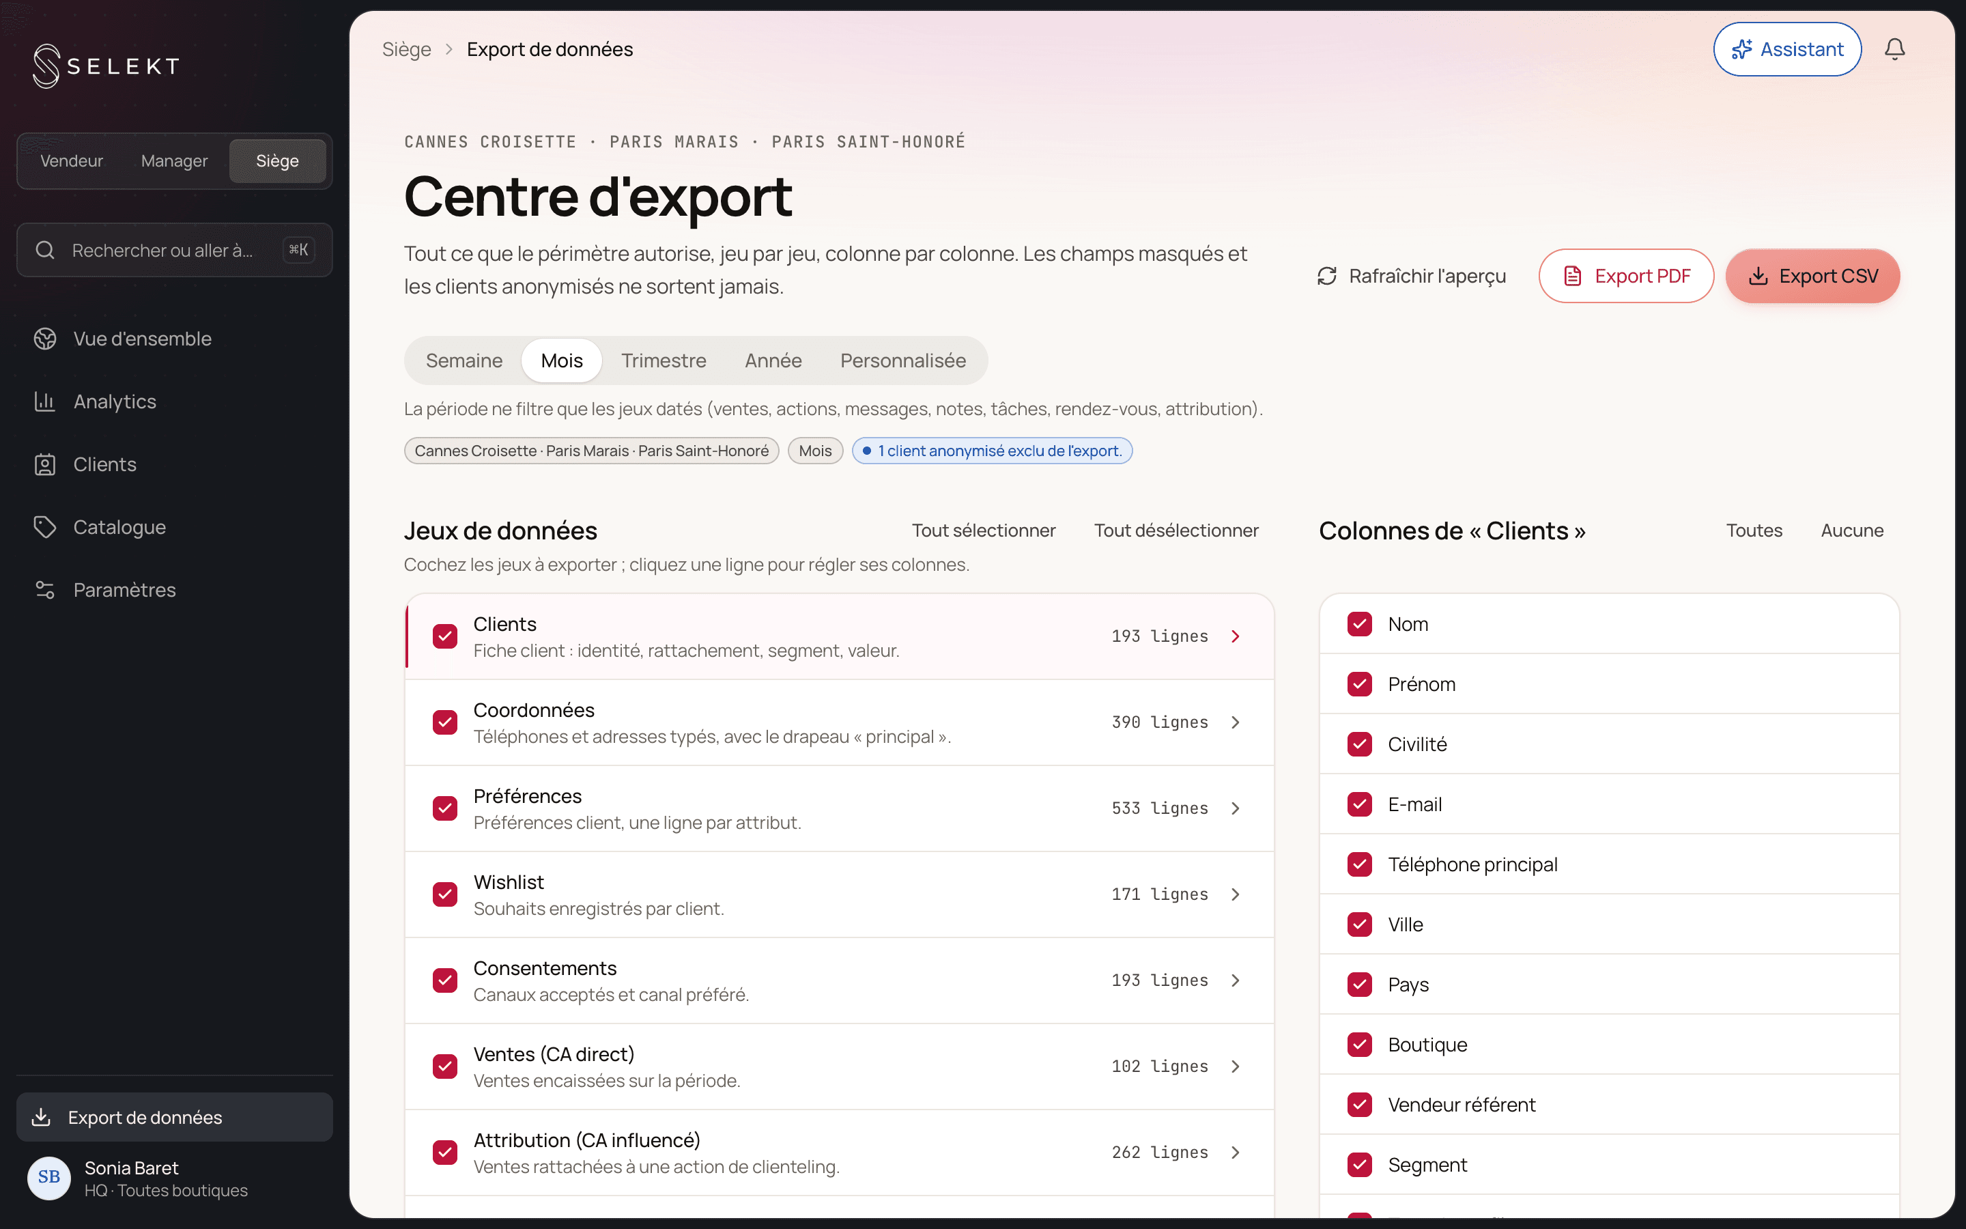Click the search magnifier icon
The image size is (1966, 1229).
pos(44,251)
